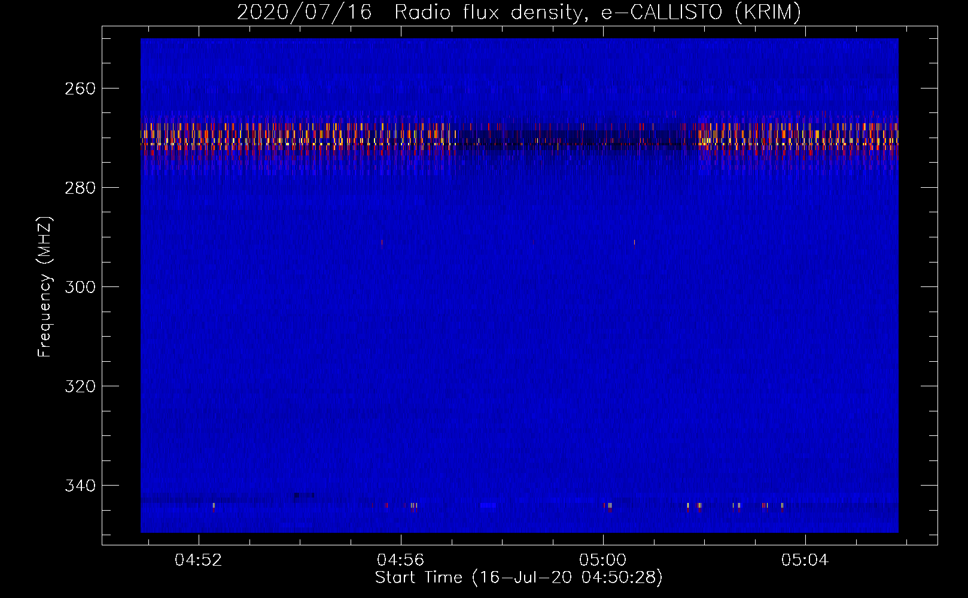Click the 04:52 time axis label
The width and height of the screenshot is (968, 598).
pyautogui.click(x=198, y=560)
